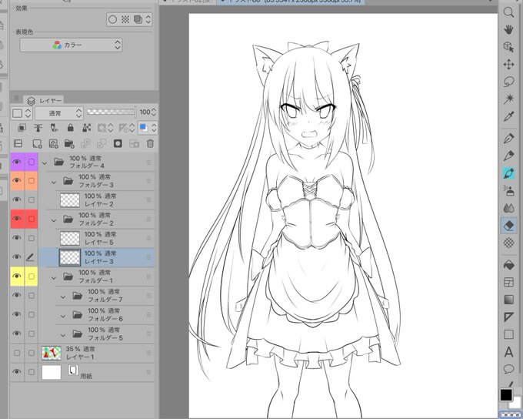This screenshot has width=523, height=419.
Task: Click the layer opacity slider
Action: pyautogui.click(x=112, y=112)
